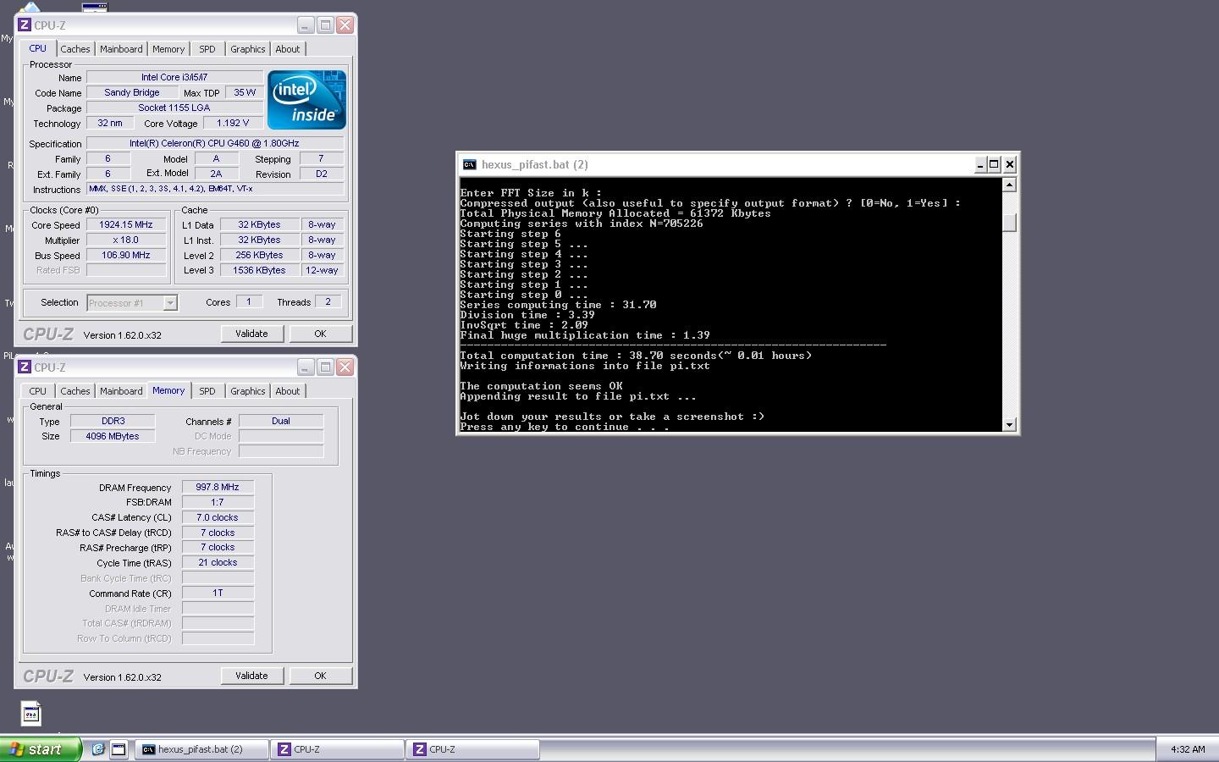Click the memory Type value DDR3
This screenshot has height=762, width=1219.
pos(113,421)
